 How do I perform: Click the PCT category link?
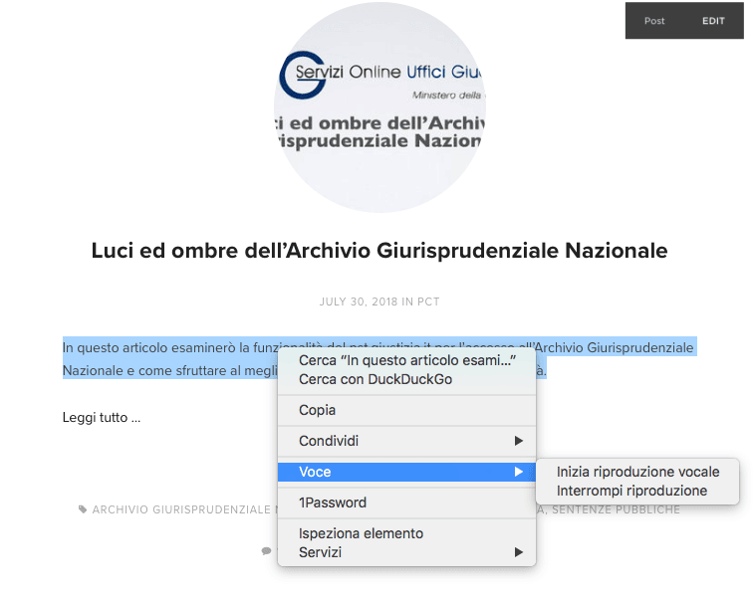(x=428, y=301)
